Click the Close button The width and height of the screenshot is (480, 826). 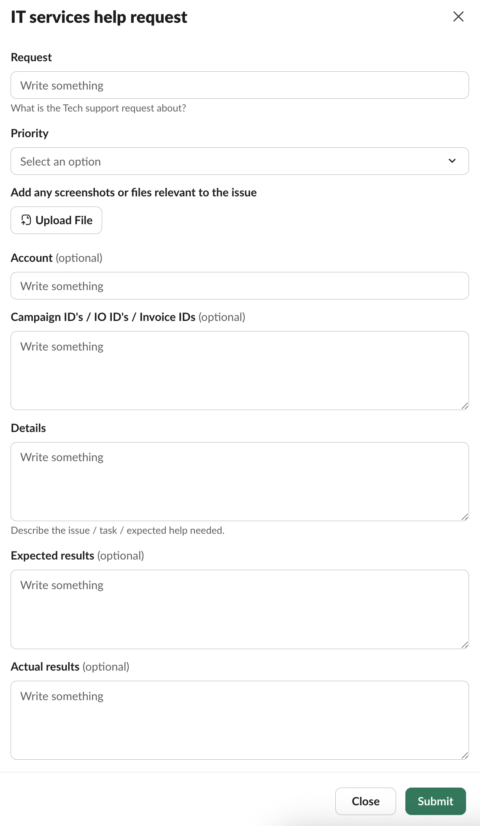click(x=366, y=801)
